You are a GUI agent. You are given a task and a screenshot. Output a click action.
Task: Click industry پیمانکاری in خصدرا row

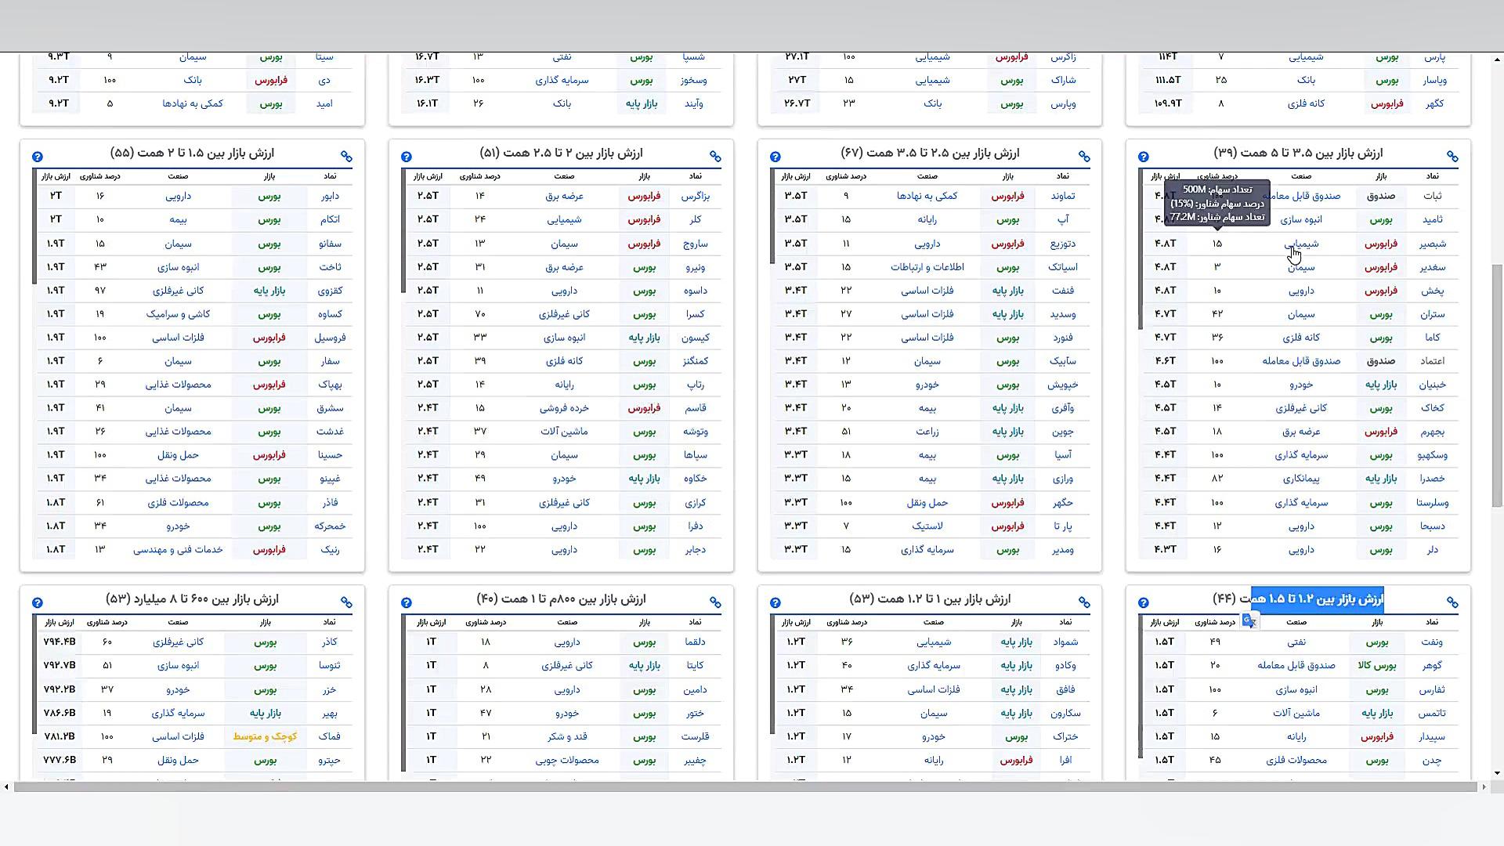(x=1301, y=479)
